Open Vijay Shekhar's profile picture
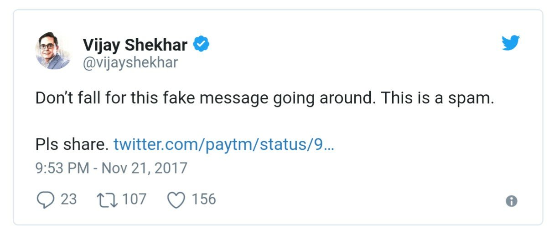 tap(53, 51)
